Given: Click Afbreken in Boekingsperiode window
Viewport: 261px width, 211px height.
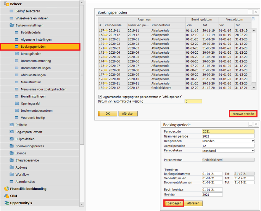Looking at the screenshot, I should coord(193,203).
